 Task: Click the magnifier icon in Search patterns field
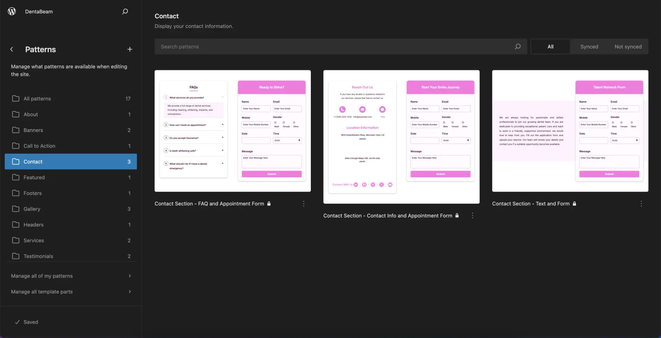pos(517,47)
